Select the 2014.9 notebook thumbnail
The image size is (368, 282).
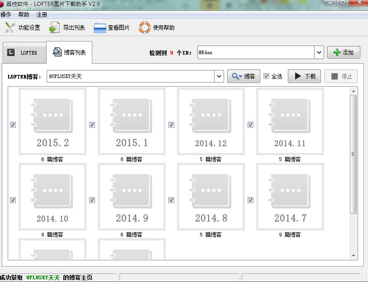tap(132, 197)
